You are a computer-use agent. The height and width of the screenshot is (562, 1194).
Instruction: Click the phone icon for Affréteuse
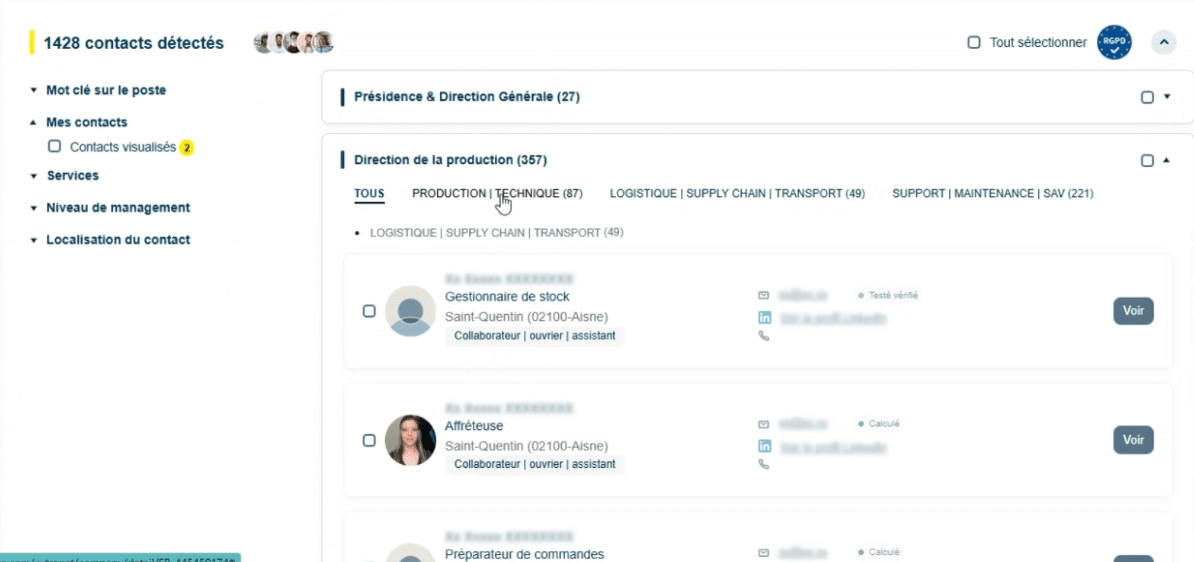[764, 464]
